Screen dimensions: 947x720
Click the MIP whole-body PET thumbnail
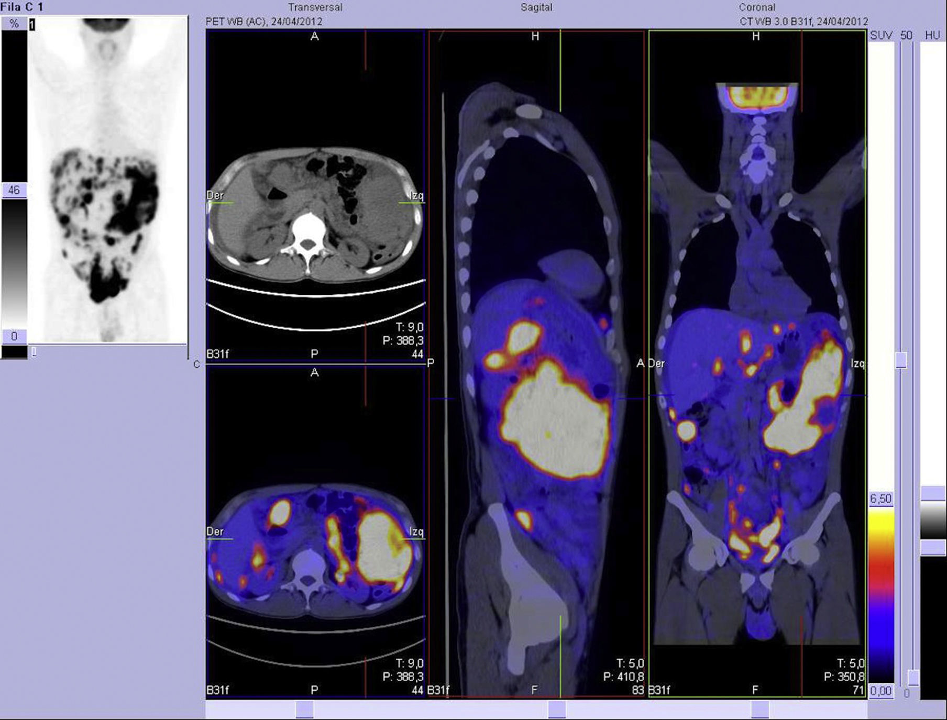pyautogui.click(x=107, y=181)
